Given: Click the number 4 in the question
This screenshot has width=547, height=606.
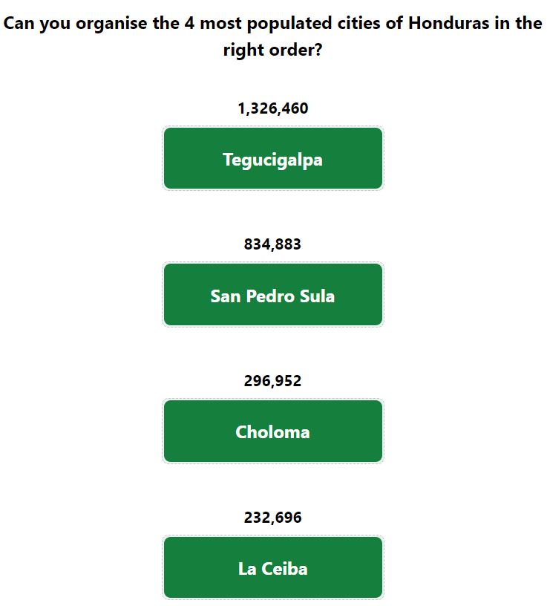Looking at the screenshot, I should [x=189, y=23].
